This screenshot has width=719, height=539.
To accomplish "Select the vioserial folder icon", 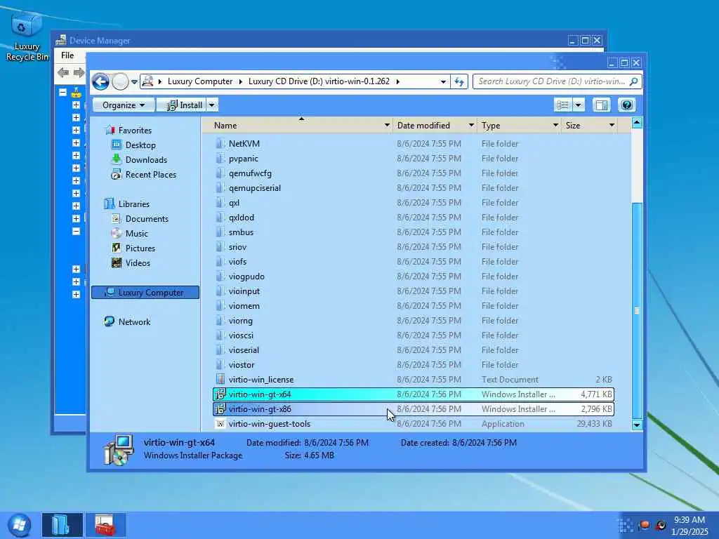I will pos(220,350).
